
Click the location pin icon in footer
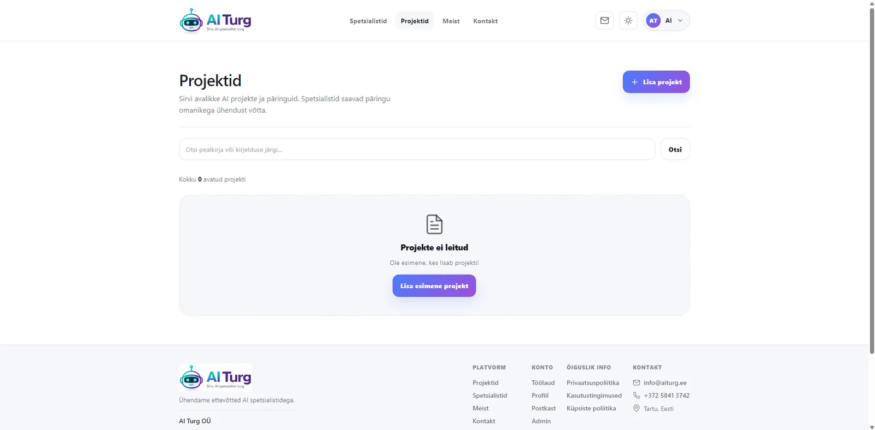click(x=637, y=409)
